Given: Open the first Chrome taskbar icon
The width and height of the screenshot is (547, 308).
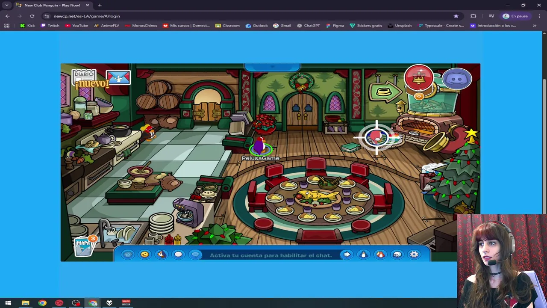Looking at the screenshot, I should [x=42, y=303].
